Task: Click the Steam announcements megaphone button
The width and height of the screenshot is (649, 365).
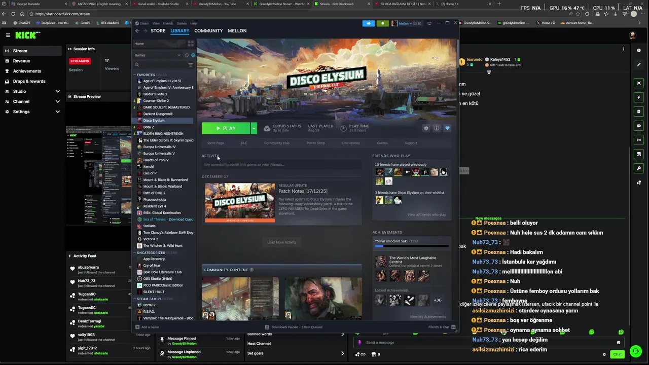Action: click(x=369, y=23)
